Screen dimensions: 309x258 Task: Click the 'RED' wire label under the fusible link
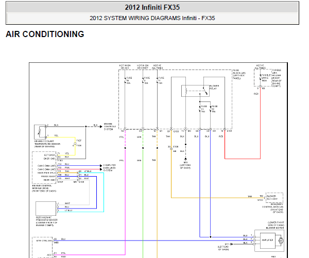pyautogui.click(x=256, y=94)
